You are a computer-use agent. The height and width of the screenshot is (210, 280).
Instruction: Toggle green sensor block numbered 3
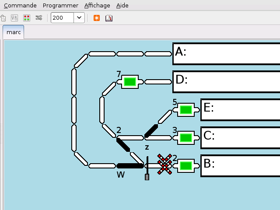pyautogui.click(x=186, y=138)
